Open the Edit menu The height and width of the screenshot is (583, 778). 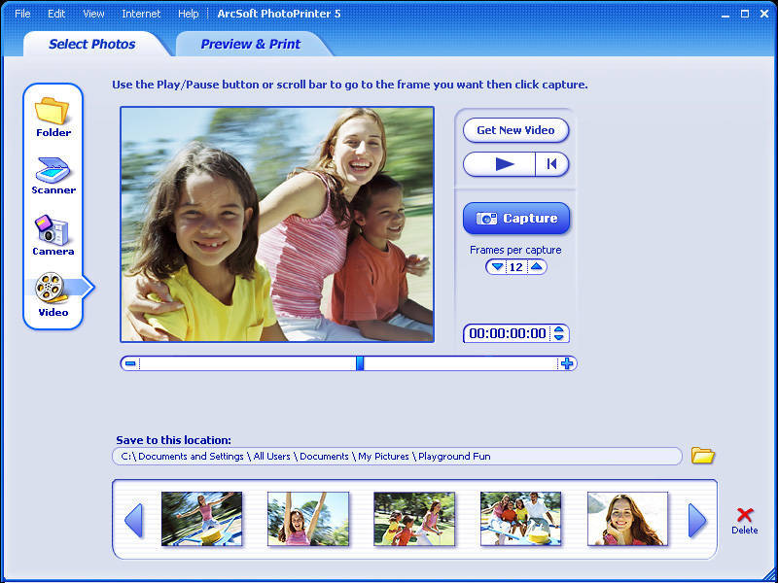tap(56, 14)
